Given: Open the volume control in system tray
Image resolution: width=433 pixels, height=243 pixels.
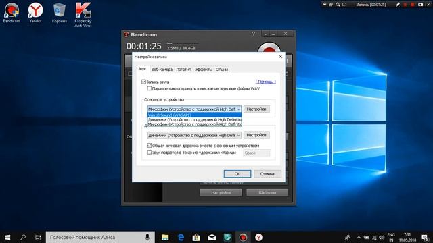Looking at the screenshot, I should [382, 237].
